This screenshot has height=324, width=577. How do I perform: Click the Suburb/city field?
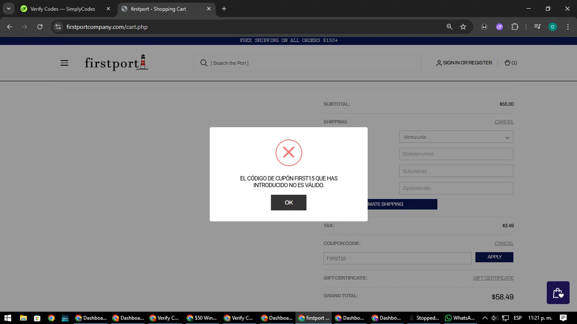[x=456, y=171]
